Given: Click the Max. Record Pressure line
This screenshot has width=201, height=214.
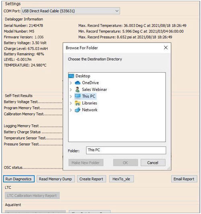Looking at the screenshot, I should (x=125, y=37).
